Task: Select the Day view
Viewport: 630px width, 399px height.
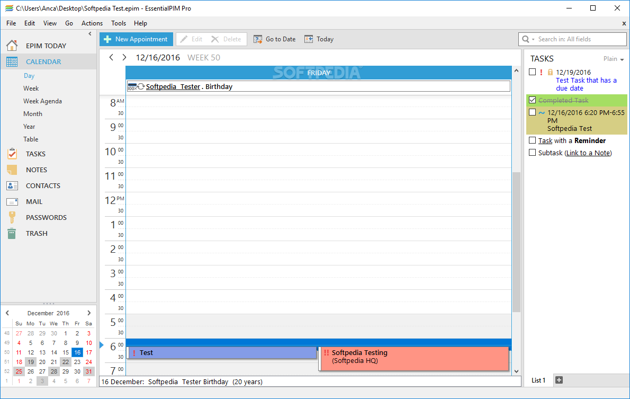Action: pos(29,76)
